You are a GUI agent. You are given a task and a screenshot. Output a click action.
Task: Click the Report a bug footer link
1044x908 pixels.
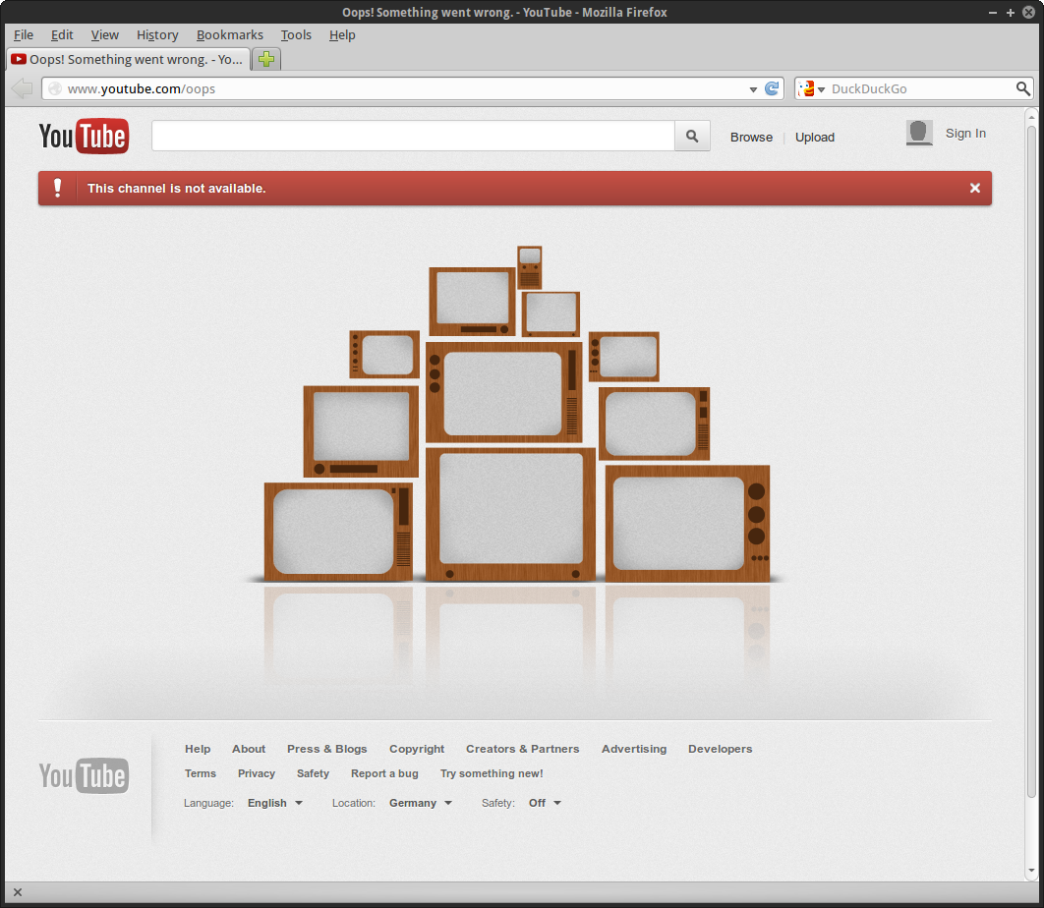point(384,773)
